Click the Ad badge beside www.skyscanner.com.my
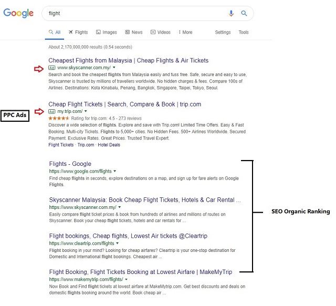 click(52, 68)
